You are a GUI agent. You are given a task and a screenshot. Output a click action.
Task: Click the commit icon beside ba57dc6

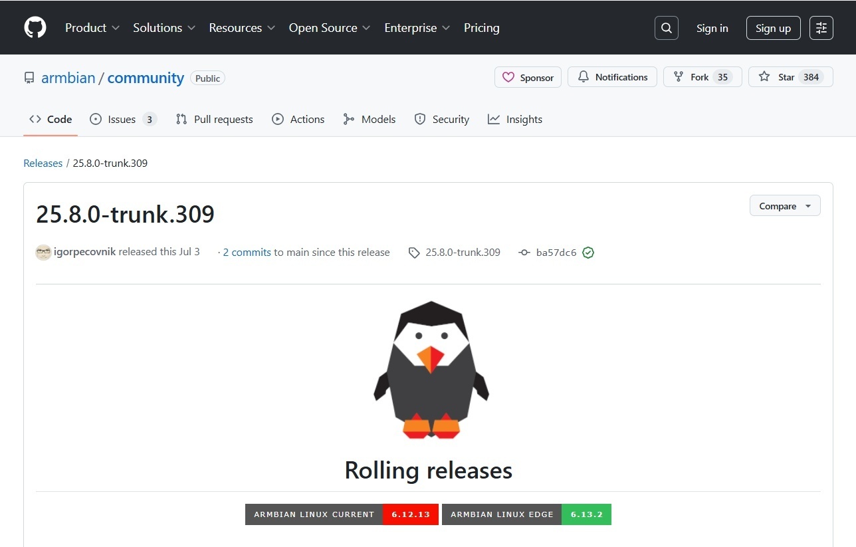524,253
